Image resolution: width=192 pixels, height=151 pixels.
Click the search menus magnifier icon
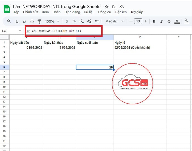coord(9,21)
